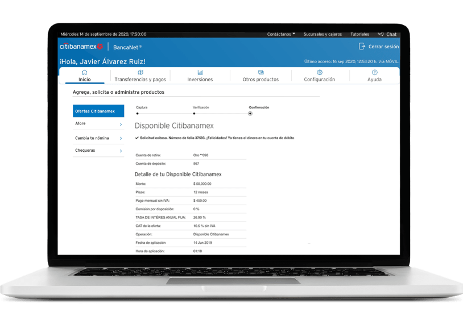Open the Inicio tab
This screenshot has width=463, height=324.
coord(84,76)
